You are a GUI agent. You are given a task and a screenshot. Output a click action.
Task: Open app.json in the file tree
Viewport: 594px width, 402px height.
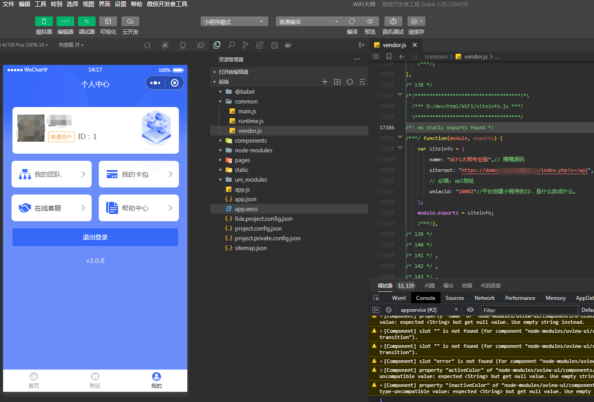click(289, 199)
